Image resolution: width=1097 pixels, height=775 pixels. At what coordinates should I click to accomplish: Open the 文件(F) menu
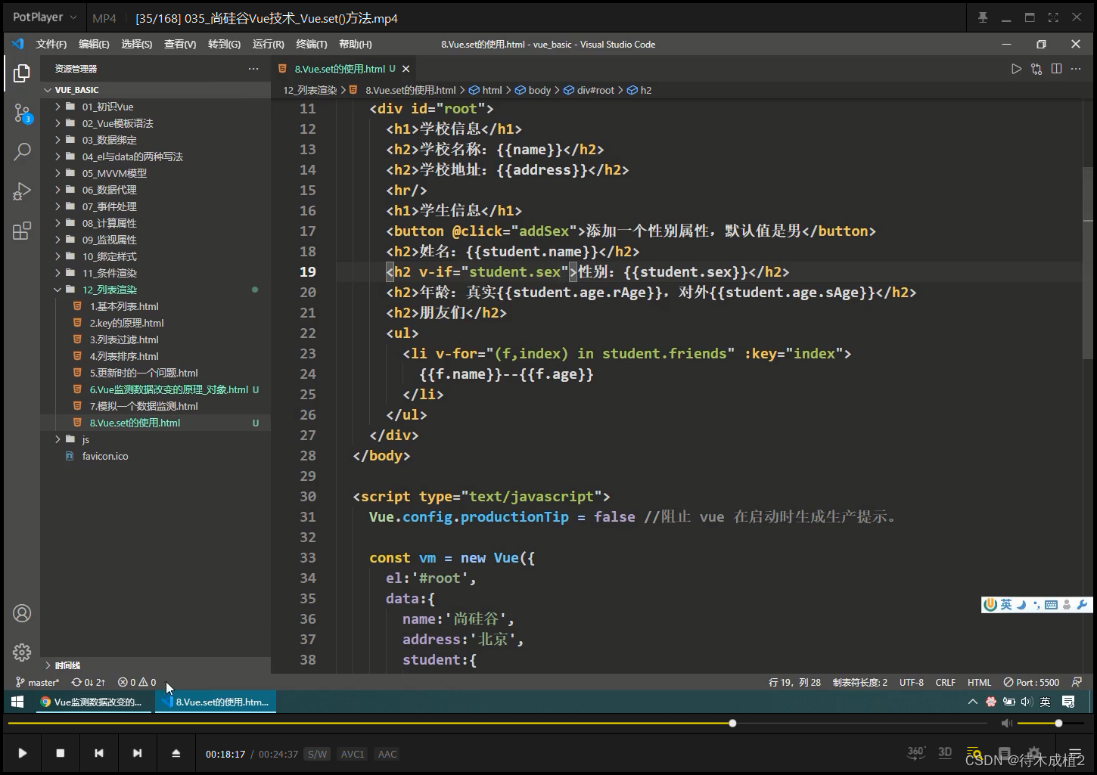coord(51,45)
